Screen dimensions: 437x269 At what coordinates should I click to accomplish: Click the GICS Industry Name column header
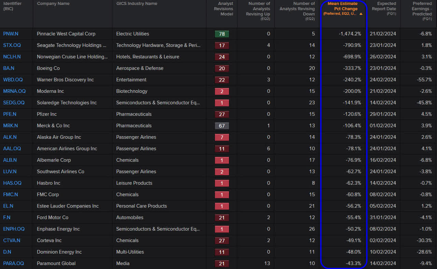point(137,3)
